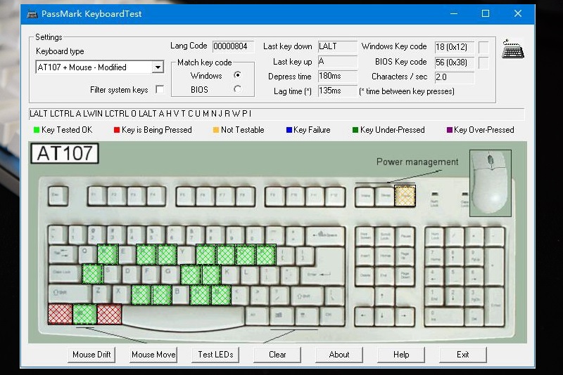Click the Windows Key code field 18 (0x12)

point(454,47)
